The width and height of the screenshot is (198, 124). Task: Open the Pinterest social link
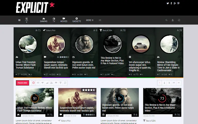(178, 3)
